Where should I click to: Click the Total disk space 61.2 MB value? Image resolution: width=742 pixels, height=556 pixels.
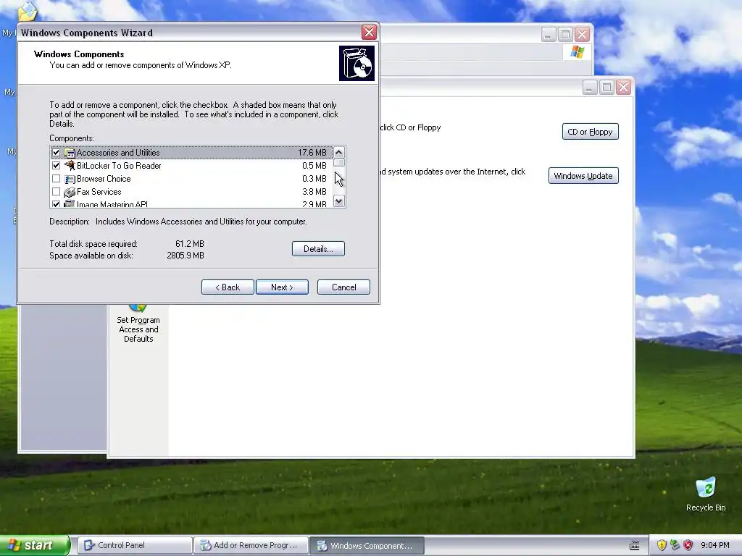pyautogui.click(x=190, y=244)
